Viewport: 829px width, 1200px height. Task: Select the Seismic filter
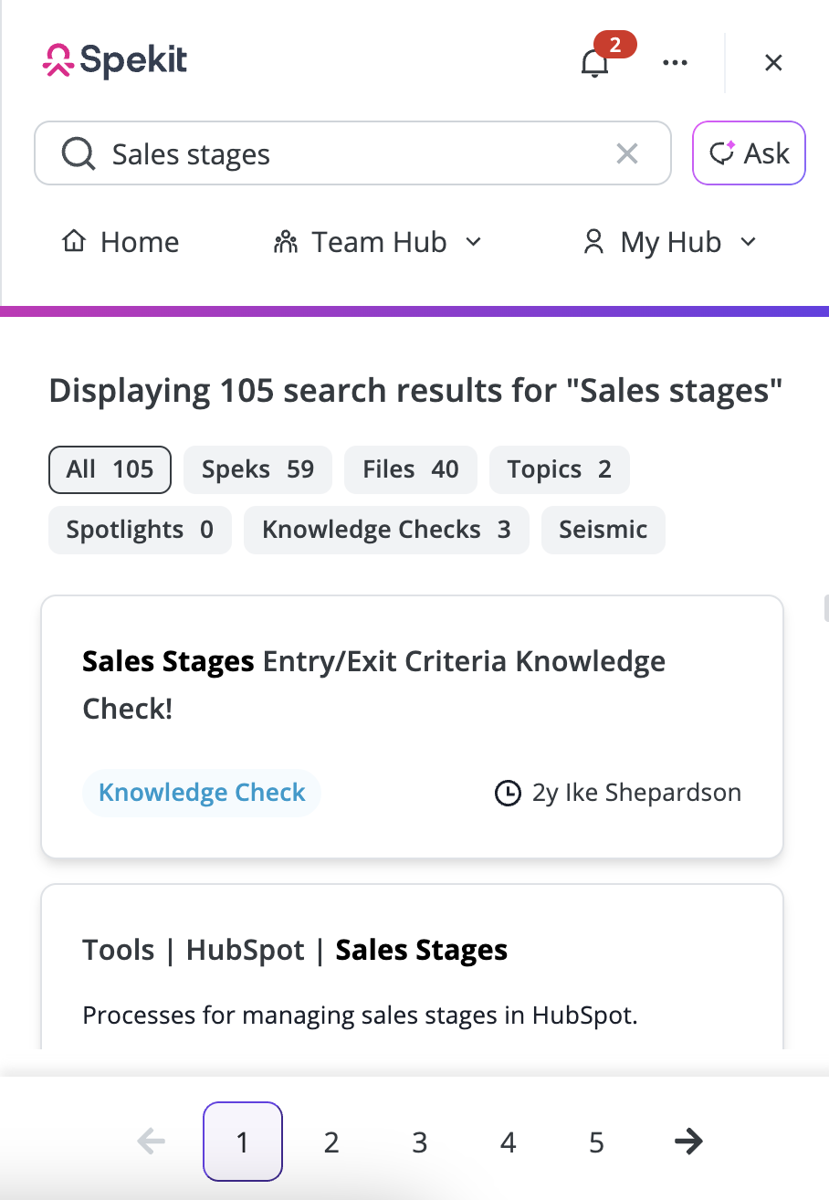coord(603,530)
